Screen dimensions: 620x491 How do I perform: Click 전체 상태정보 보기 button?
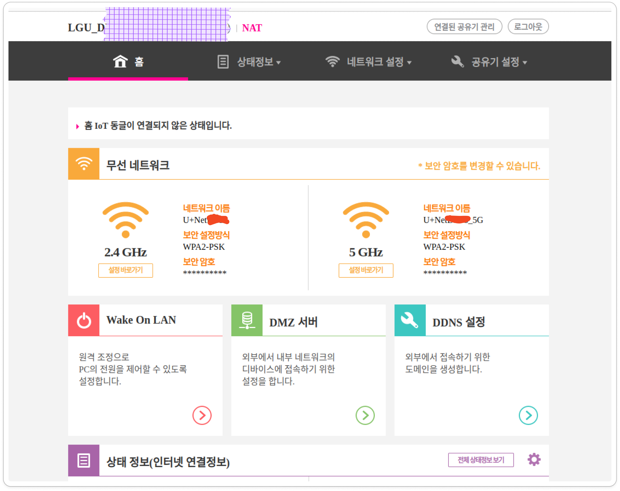click(481, 460)
